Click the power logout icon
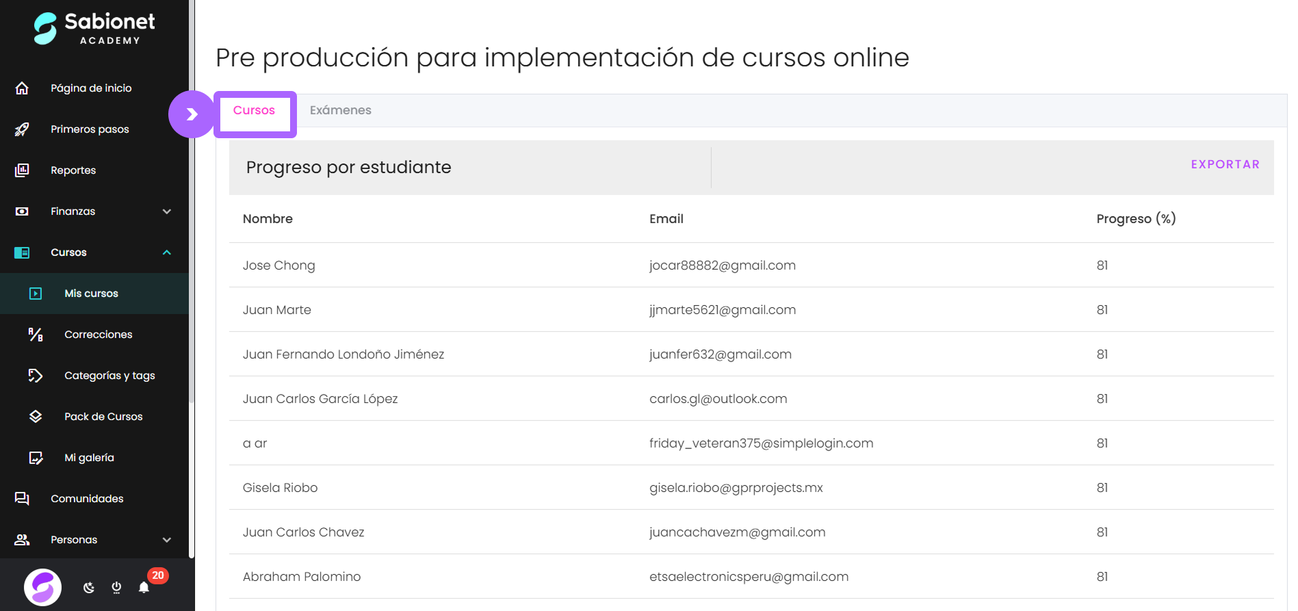The image size is (1298, 611). (116, 587)
